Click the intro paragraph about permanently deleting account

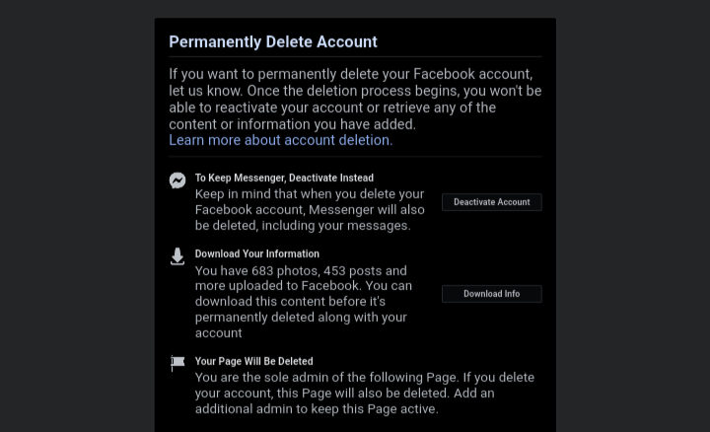[x=354, y=99]
